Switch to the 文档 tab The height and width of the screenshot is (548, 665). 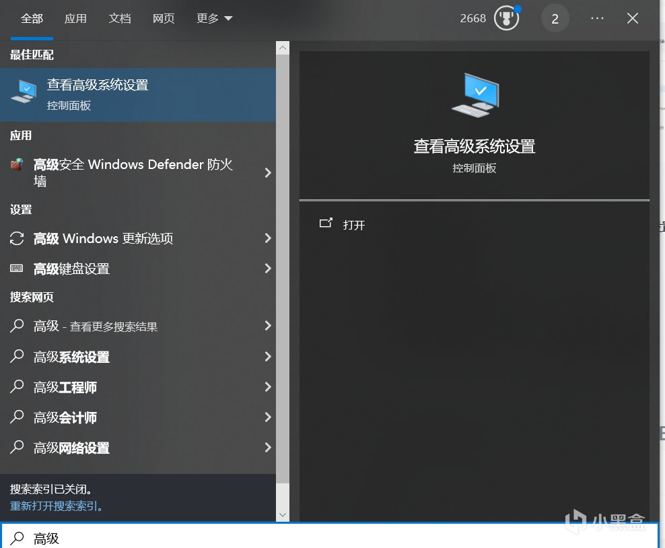pos(120,19)
